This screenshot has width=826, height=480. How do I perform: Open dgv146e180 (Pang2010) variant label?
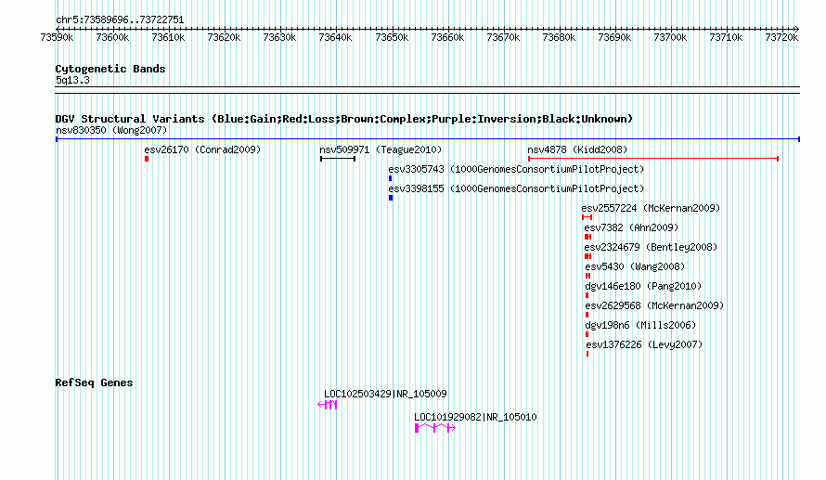coord(643,286)
